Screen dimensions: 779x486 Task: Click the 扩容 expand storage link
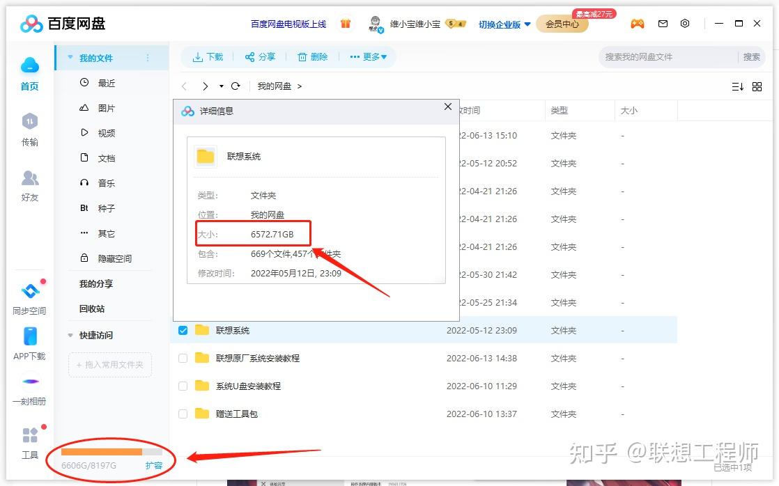153,465
